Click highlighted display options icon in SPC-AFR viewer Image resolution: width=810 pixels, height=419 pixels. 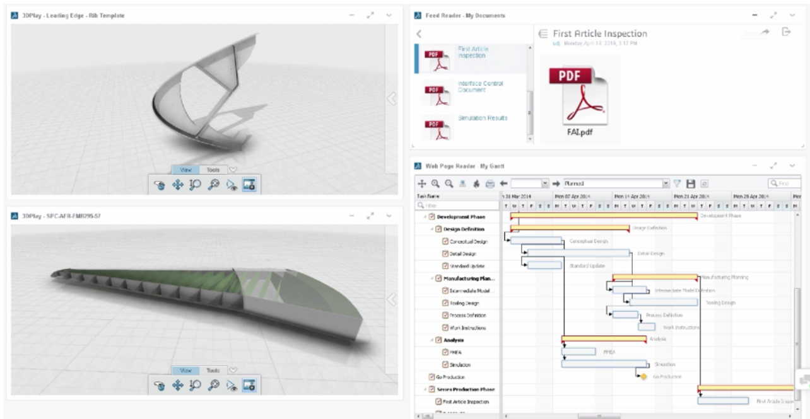(249, 386)
